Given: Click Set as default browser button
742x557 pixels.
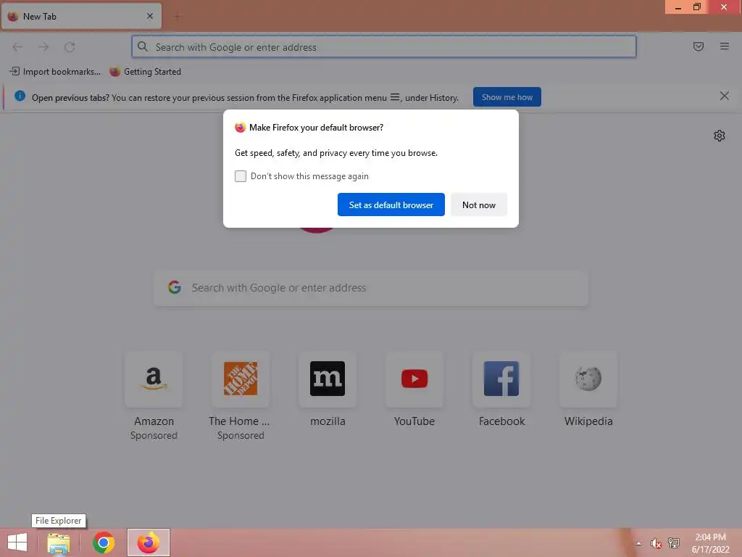Looking at the screenshot, I should click(391, 205).
